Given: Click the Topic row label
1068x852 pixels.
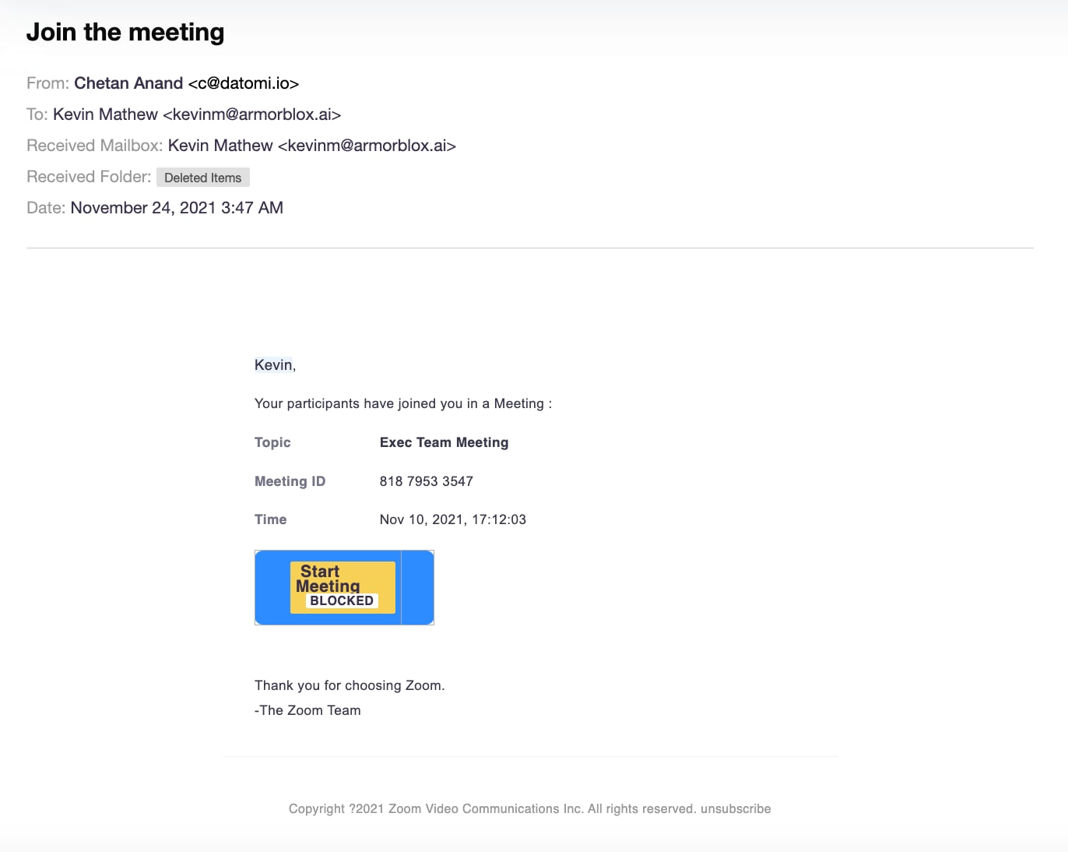Looking at the screenshot, I should [x=272, y=442].
